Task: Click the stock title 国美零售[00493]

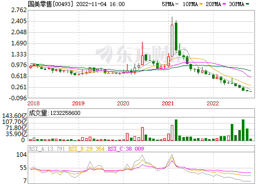Action: (x=51, y=4)
